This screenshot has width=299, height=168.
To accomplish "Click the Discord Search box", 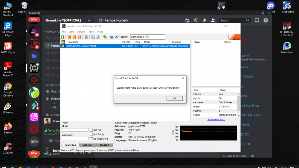I will (x=234, y=20).
